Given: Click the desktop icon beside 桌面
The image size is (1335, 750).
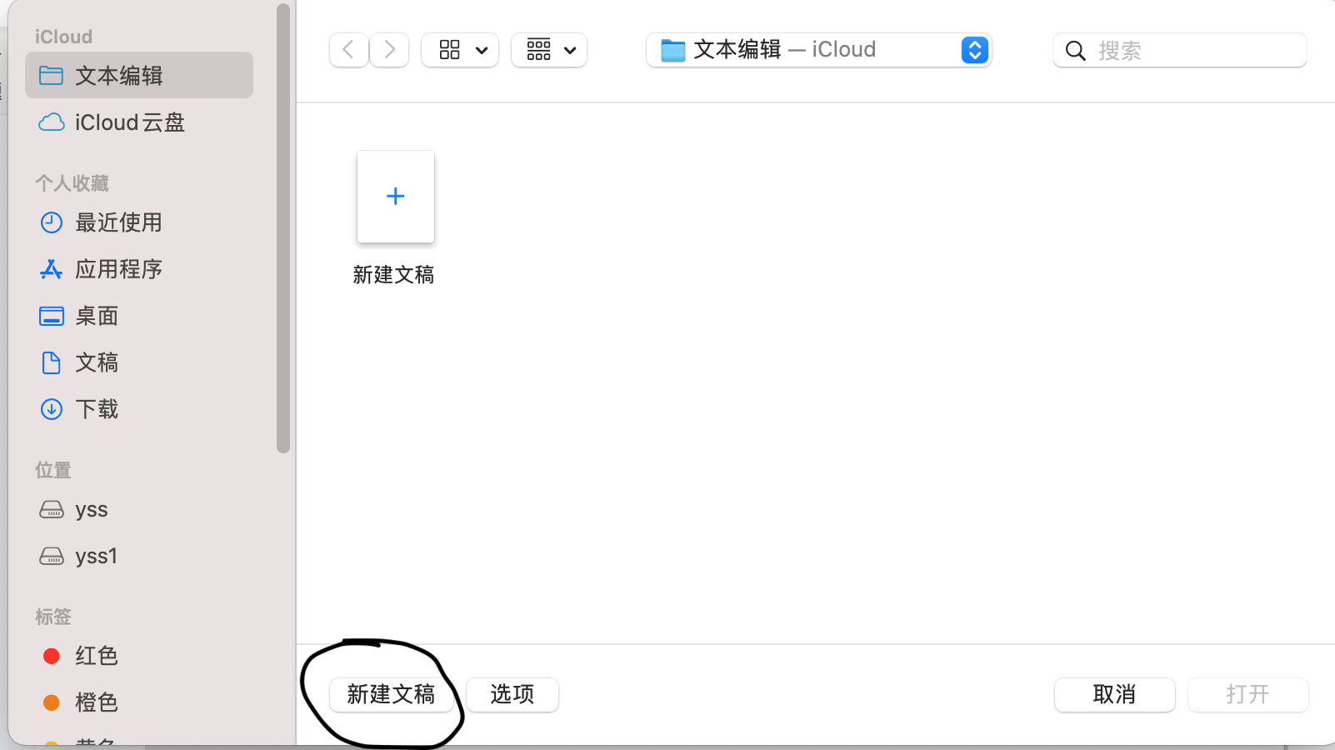Looking at the screenshot, I should [x=52, y=316].
